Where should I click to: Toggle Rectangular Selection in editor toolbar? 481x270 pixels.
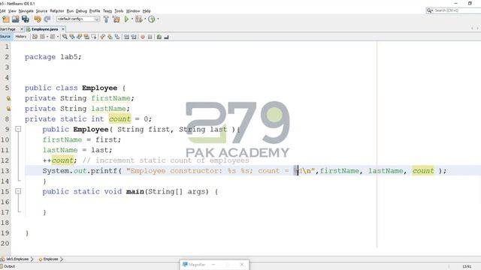tap(94, 37)
